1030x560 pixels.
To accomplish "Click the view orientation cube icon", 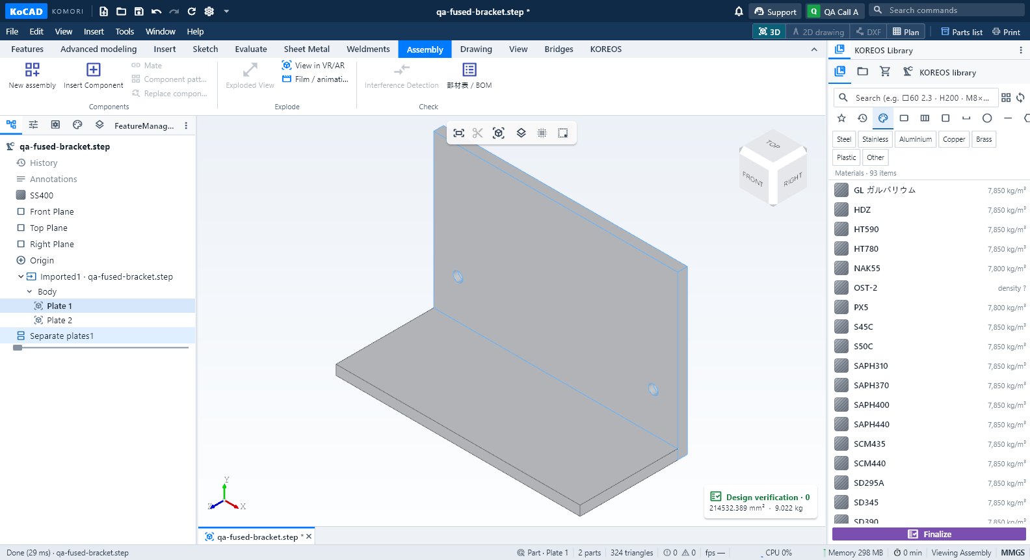I will tap(499, 133).
